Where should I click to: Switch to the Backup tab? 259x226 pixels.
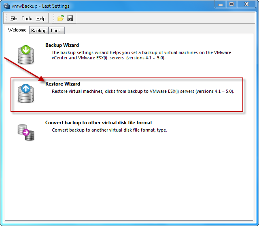39,31
